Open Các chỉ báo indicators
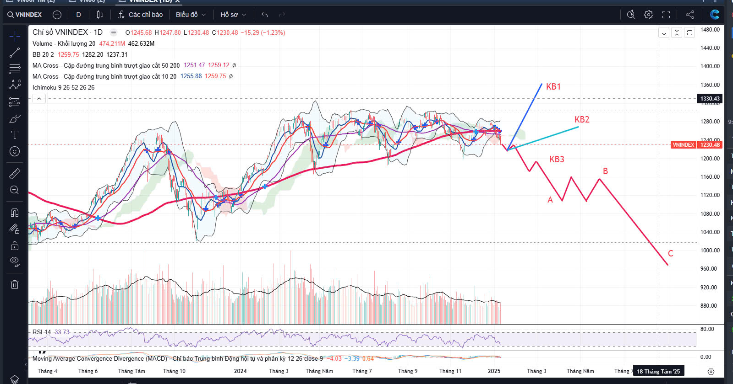 [x=140, y=15]
